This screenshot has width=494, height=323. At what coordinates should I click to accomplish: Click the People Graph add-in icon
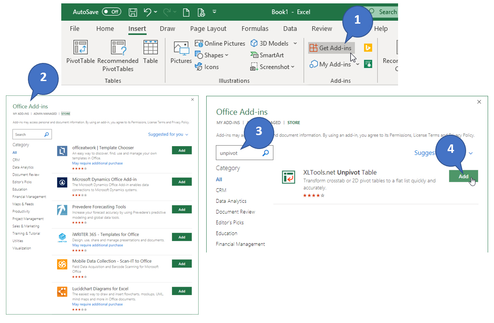368,64
